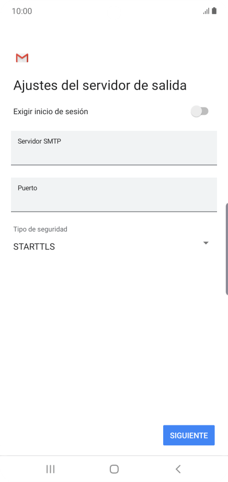Tap the Ajustes del servidor de salida heading

click(100, 85)
